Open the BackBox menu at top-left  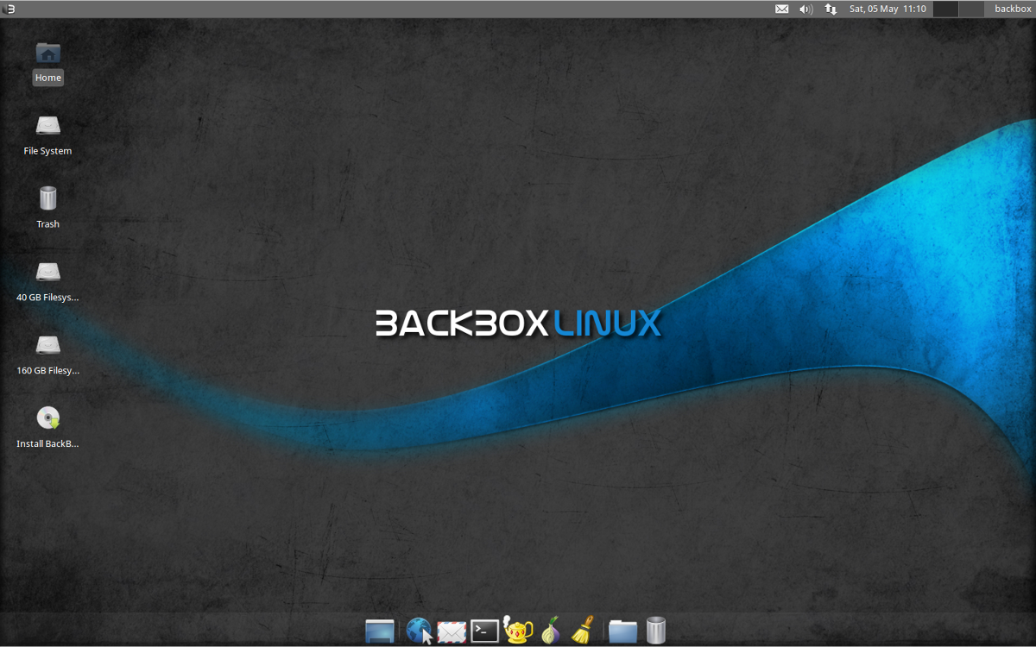(x=9, y=9)
